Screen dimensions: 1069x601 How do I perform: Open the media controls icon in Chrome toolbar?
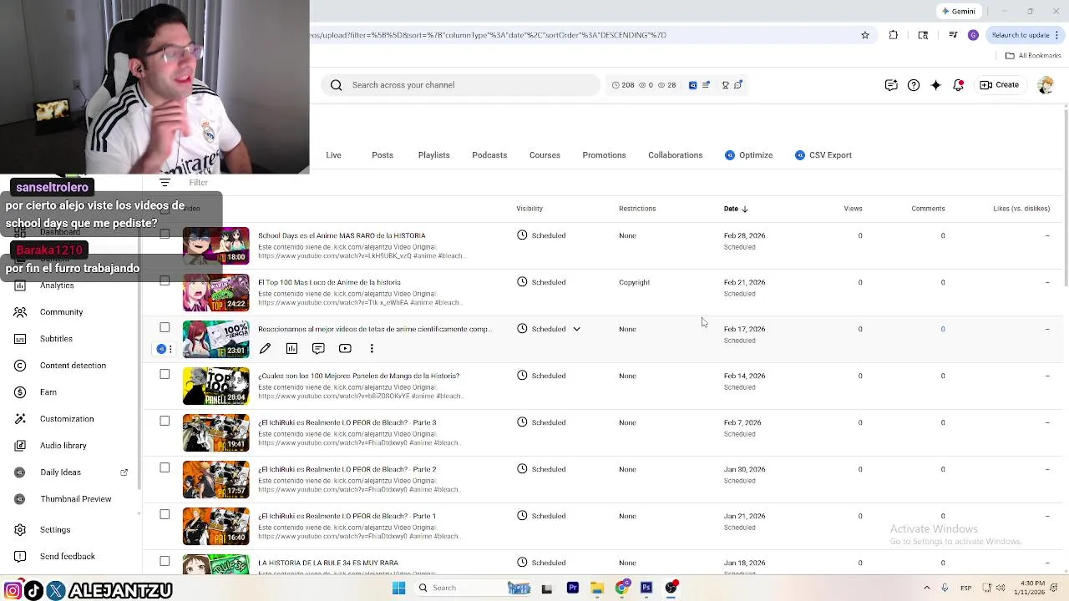pyautogui.click(x=953, y=35)
